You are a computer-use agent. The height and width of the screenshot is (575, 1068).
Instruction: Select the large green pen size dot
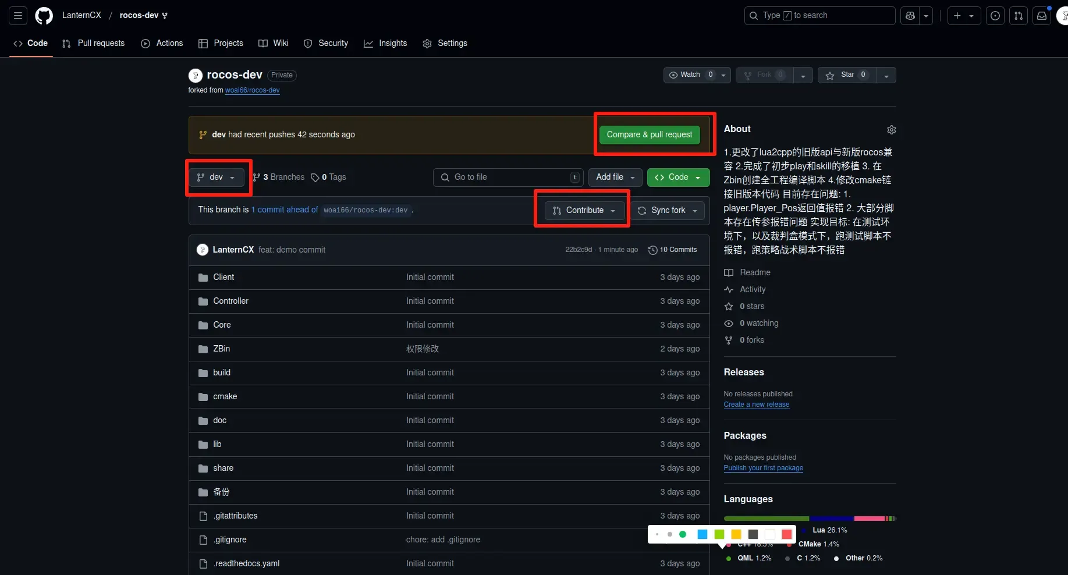click(x=683, y=534)
